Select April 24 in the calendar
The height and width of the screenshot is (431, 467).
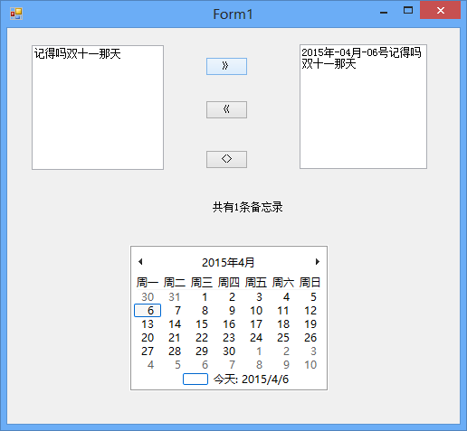tap(256, 338)
